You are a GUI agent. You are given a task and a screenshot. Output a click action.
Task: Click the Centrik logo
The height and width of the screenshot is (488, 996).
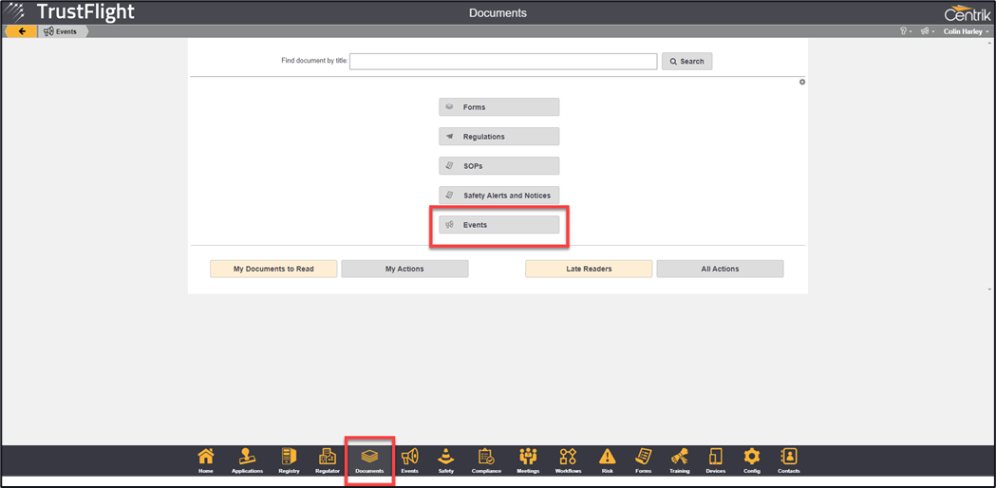tap(967, 12)
